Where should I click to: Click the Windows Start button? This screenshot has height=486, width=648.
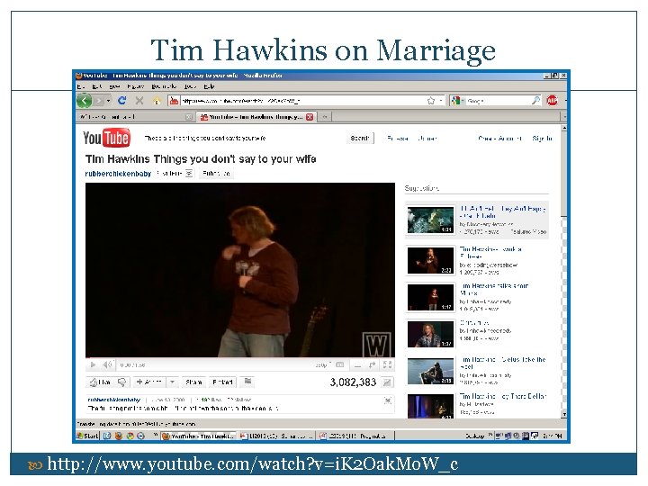(x=87, y=436)
